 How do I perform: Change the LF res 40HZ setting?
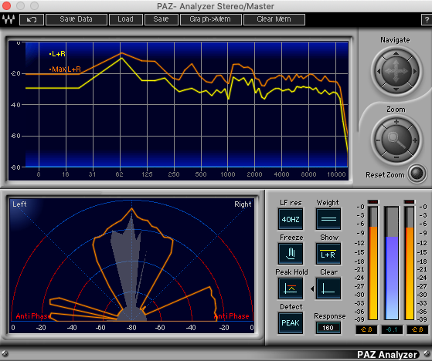(291, 219)
